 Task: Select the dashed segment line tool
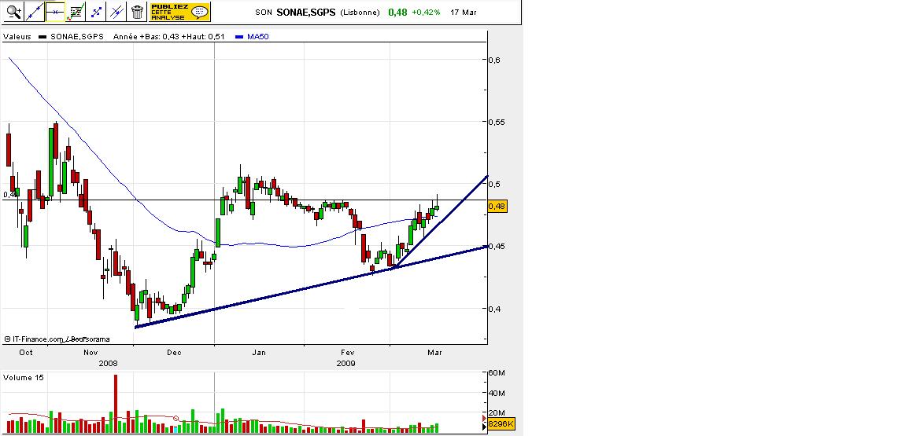97,11
